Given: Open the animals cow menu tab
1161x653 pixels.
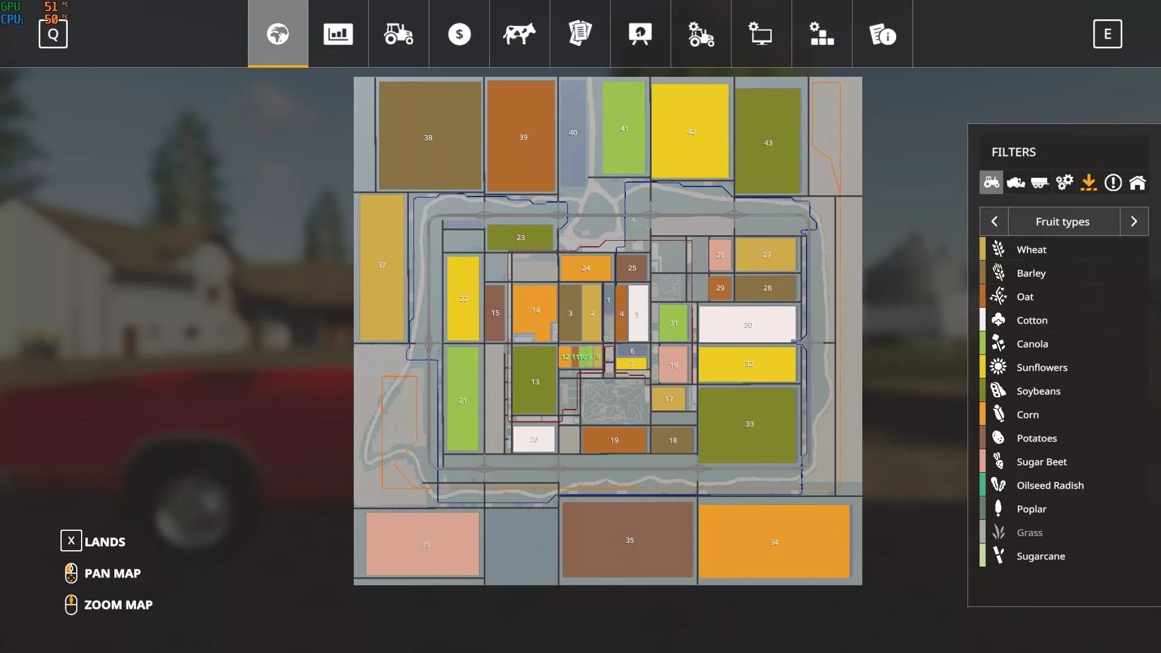Looking at the screenshot, I should click(519, 34).
